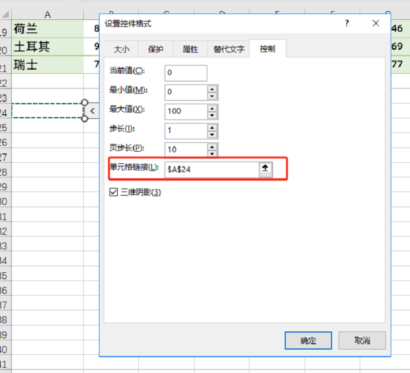Click the 最大值 field showing 100
This screenshot has height=373, width=410.
[x=186, y=111]
